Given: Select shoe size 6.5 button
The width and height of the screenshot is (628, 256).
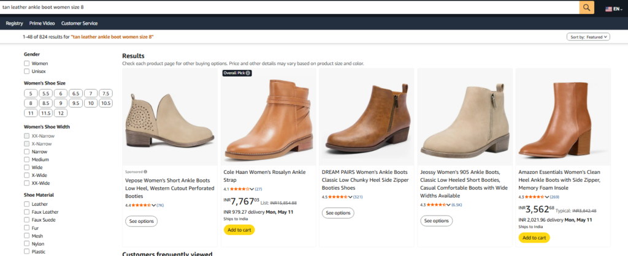Looking at the screenshot, I should coord(75,94).
